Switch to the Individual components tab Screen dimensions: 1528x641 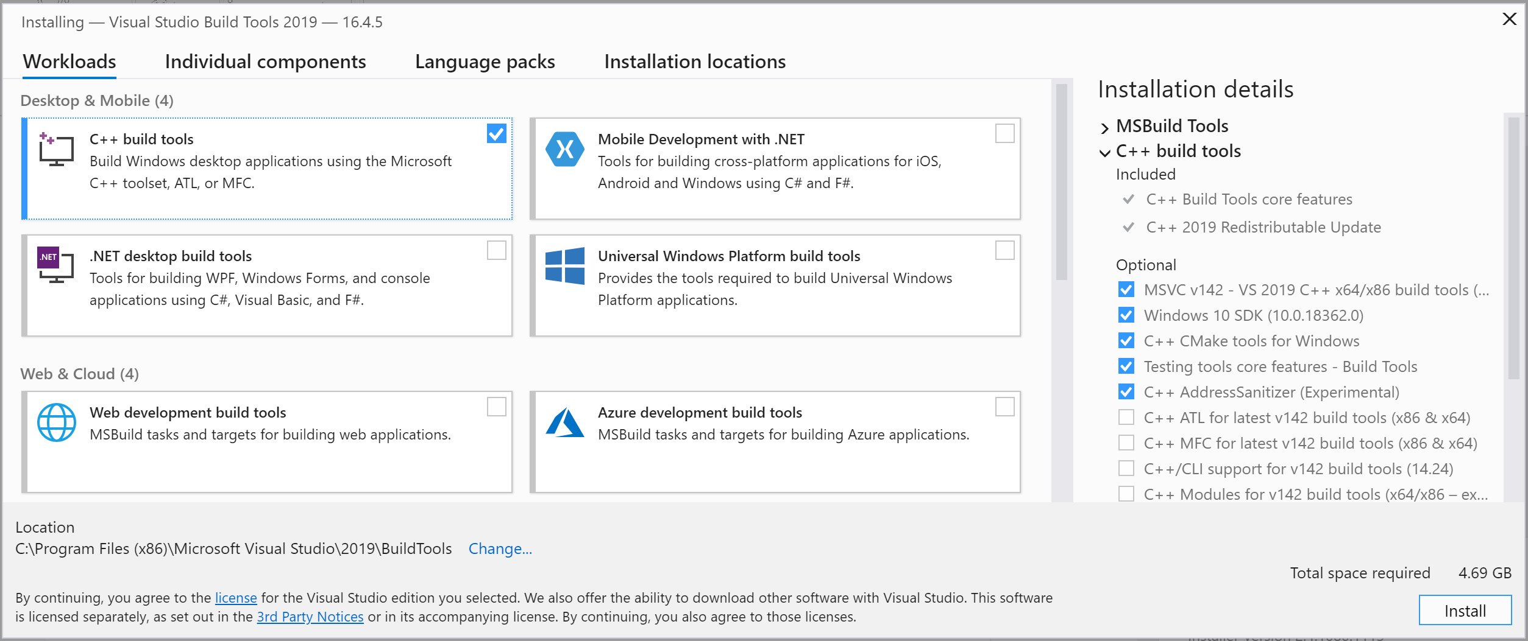(x=265, y=61)
